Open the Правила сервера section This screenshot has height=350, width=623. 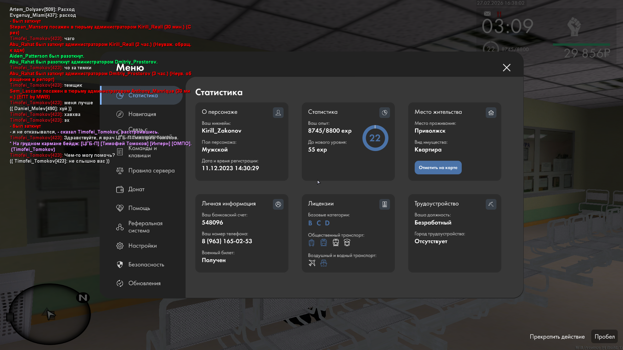click(x=151, y=170)
